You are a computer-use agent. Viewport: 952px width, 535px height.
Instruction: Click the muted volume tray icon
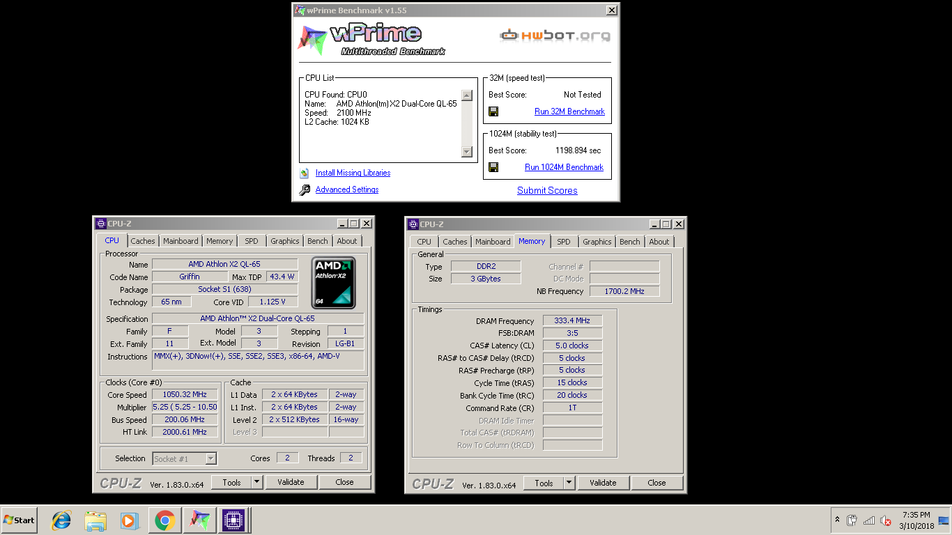tap(886, 520)
